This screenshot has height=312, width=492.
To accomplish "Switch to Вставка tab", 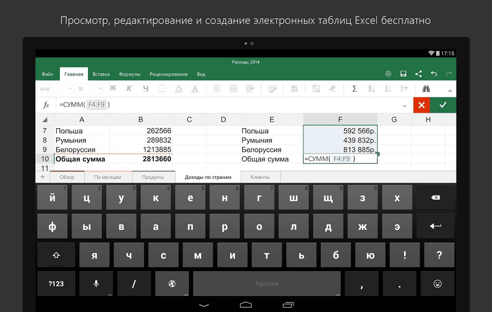I will click(101, 74).
